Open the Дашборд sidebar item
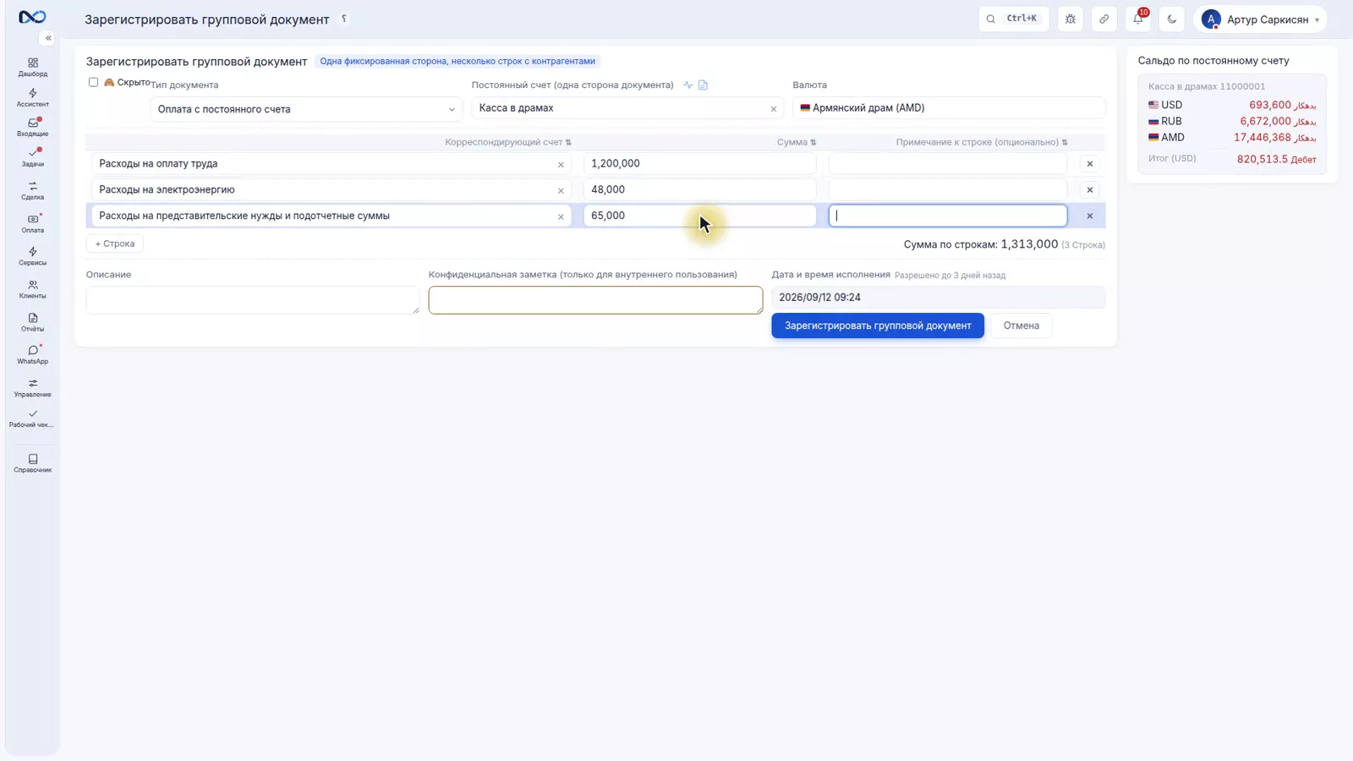Viewport: 1353px width, 761px height. point(33,68)
